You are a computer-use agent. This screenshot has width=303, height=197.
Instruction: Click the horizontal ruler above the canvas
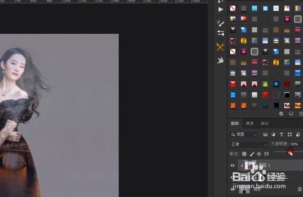(104, 2)
